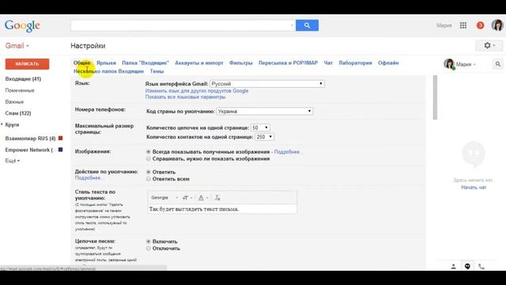Select ask before showing images option
The image size is (506, 285).
pyautogui.click(x=149, y=158)
